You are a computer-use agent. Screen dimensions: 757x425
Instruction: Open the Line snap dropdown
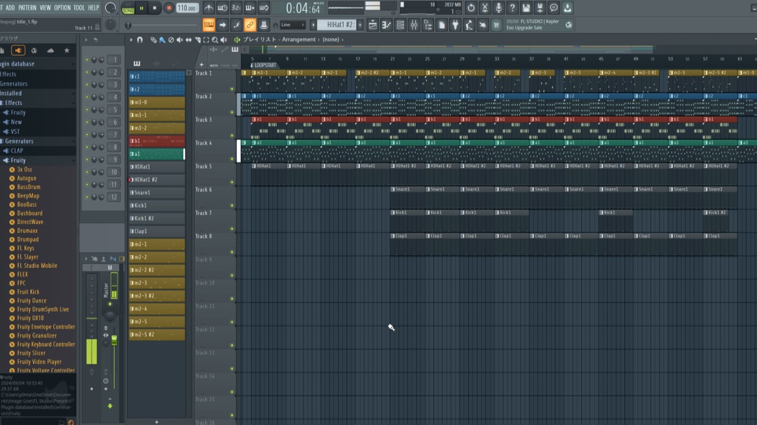point(293,25)
